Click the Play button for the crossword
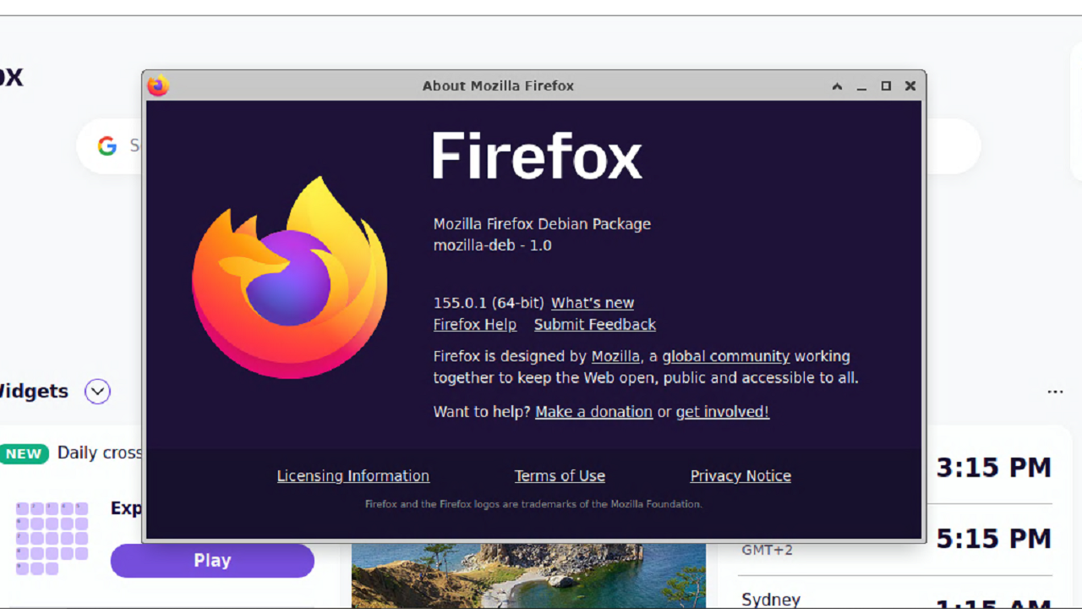The width and height of the screenshot is (1082, 609). [212, 561]
